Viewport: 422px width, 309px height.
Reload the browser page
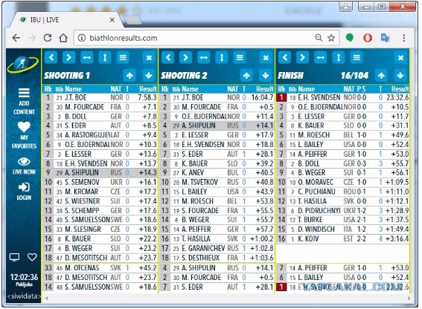coord(48,38)
